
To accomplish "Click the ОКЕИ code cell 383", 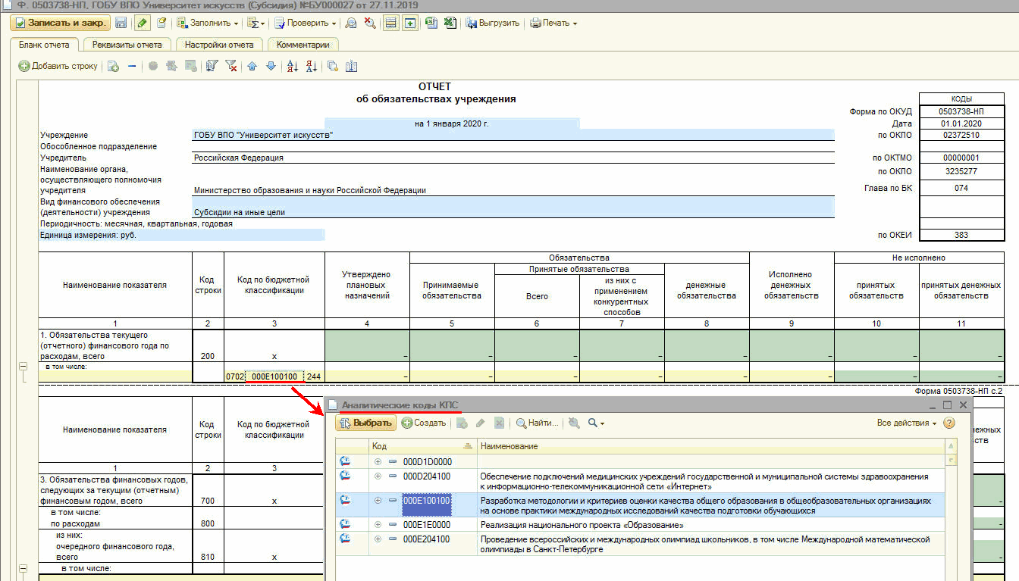I will (961, 235).
